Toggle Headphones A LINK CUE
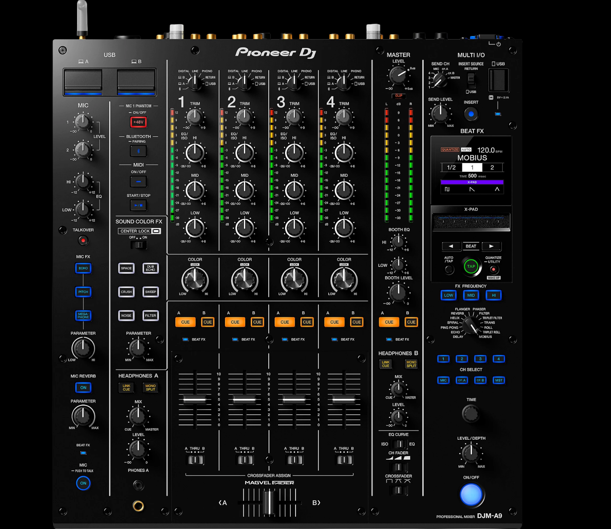Viewport: 611px width, 529px height. (126, 388)
